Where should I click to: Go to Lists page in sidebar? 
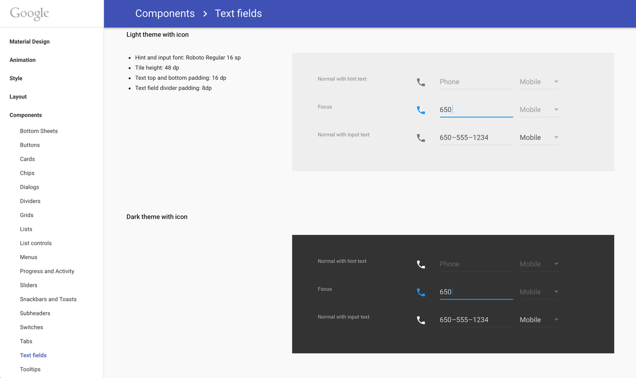[26, 229]
